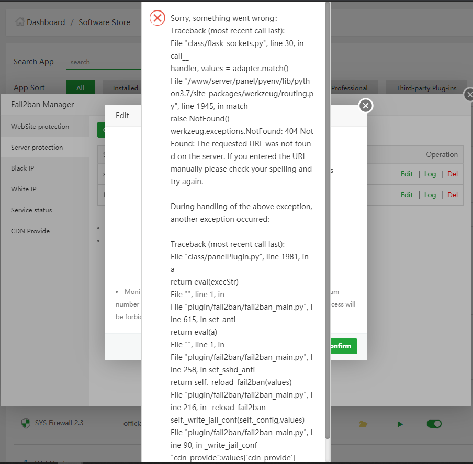Click Edit in the second table row
Screen dimensions: 473x464
pos(407,195)
